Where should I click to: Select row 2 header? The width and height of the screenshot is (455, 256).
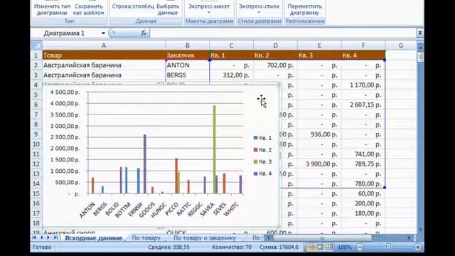(x=36, y=65)
